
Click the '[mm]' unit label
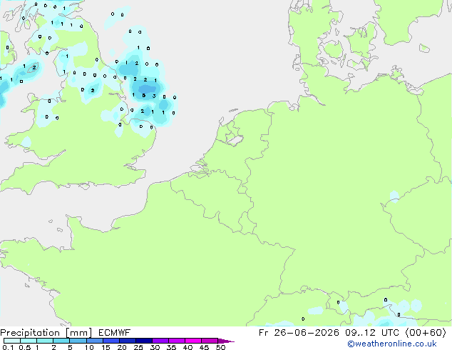pyautogui.click(x=78, y=333)
